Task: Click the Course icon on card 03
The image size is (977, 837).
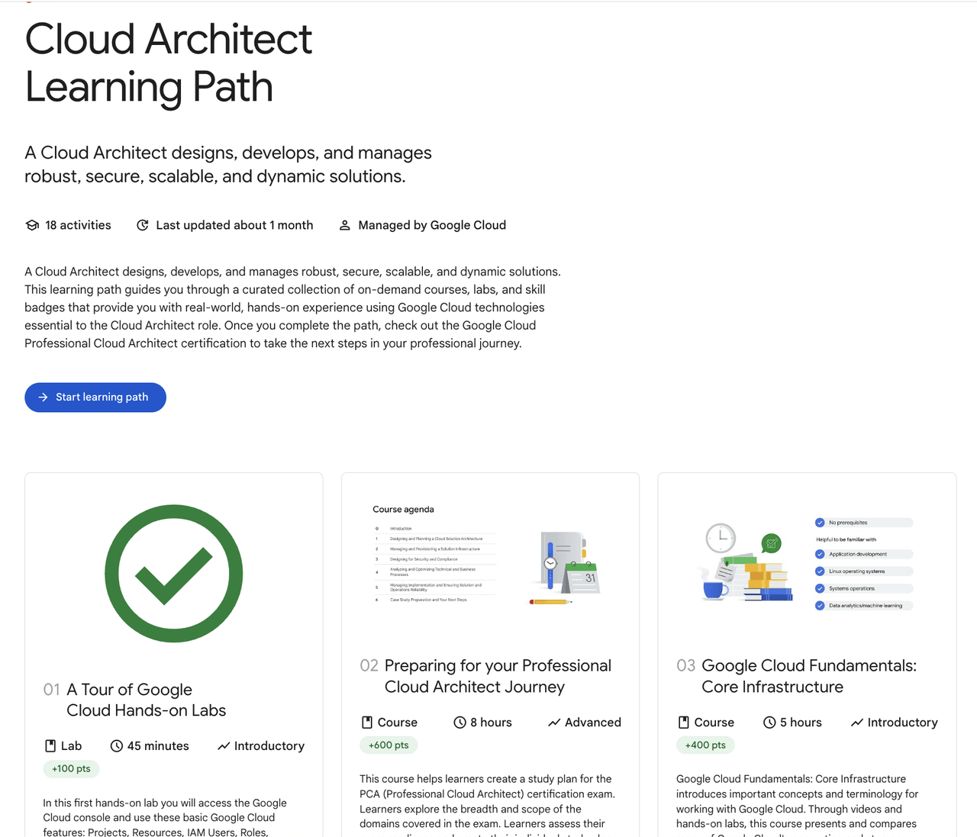Action: tap(684, 723)
